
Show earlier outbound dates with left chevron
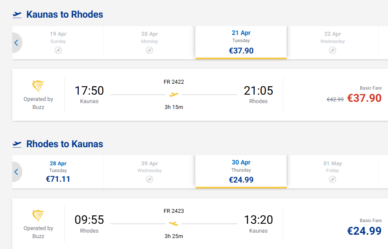click(x=16, y=42)
